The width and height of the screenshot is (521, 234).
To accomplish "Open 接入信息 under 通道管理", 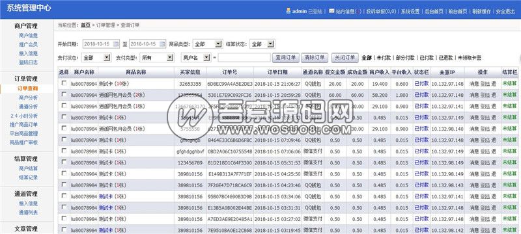I will [28, 203].
